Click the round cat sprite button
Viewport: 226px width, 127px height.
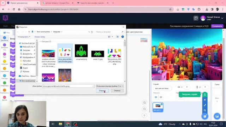(205, 116)
